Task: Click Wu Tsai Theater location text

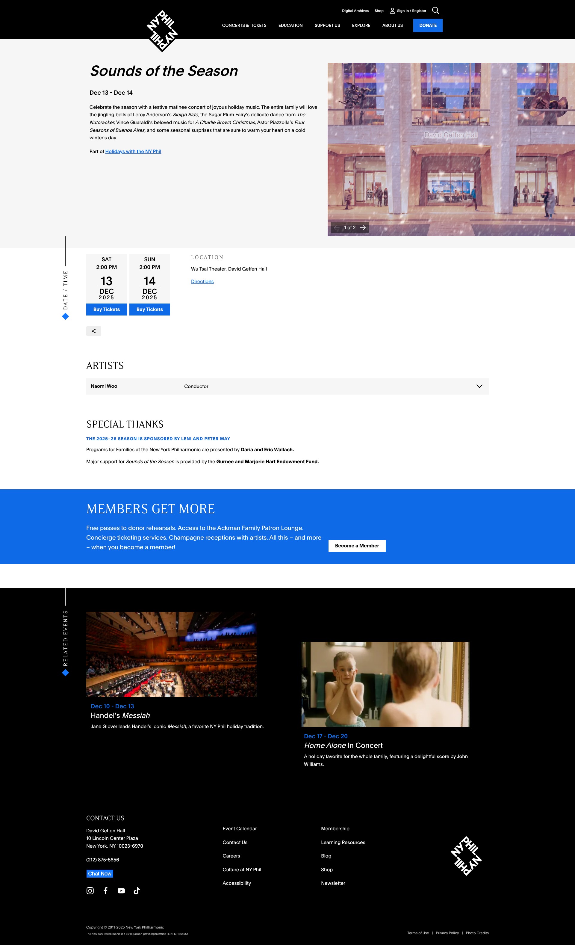Action: [229, 269]
